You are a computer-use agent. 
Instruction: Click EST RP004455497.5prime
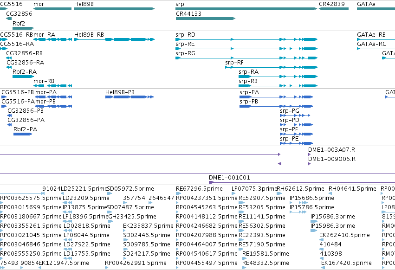pos(207,263)
